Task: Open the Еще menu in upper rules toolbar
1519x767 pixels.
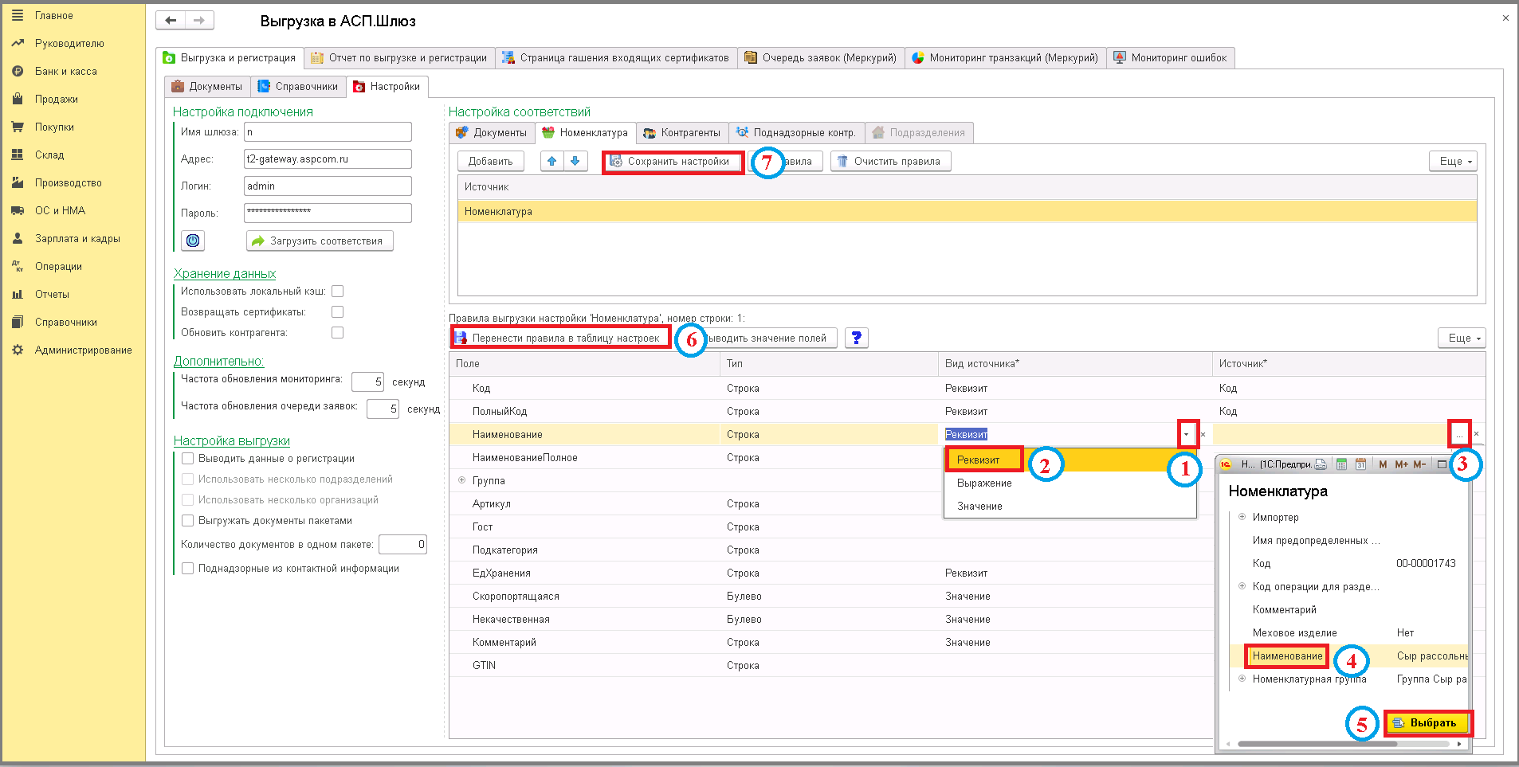Action: (x=1454, y=161)
